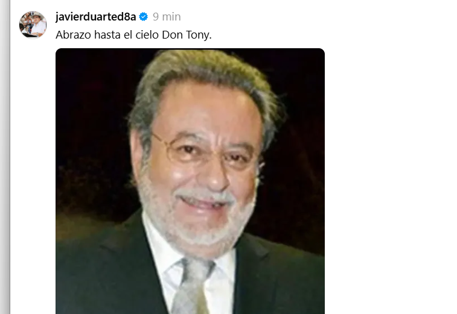
Task: Tap the post caption mentioning Don Tony
Action: (x=133, y=34)
